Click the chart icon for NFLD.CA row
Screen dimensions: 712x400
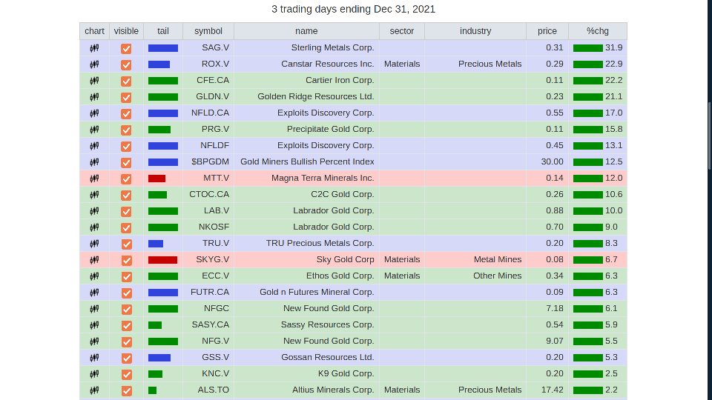pyautogui.click(x=94, y=113)
